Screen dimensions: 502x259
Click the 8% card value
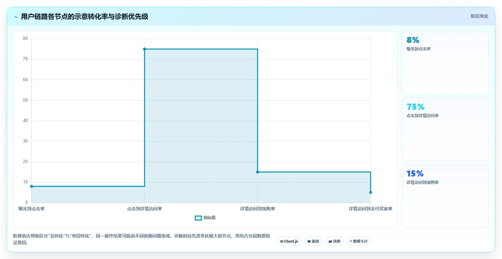tap(413, 40)
